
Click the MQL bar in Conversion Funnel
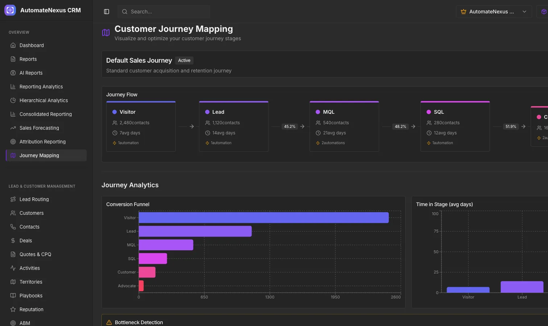pos(166,245)
